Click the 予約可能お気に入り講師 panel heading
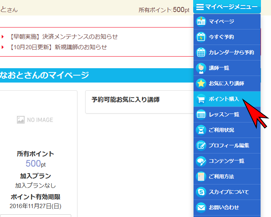 point(125,100)
